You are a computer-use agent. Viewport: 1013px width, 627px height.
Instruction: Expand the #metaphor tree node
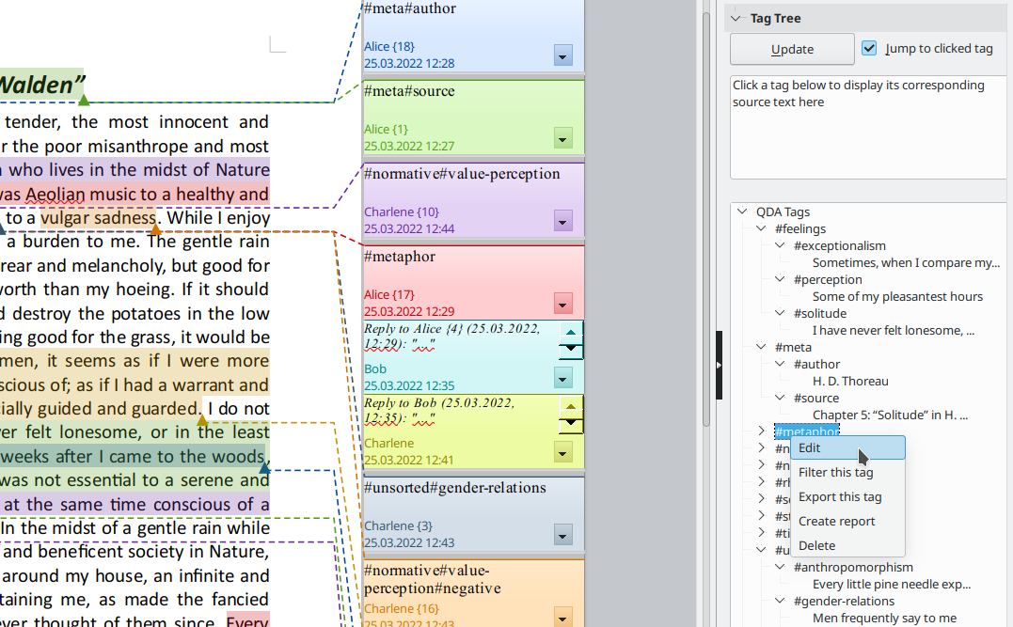coord(761,431)
